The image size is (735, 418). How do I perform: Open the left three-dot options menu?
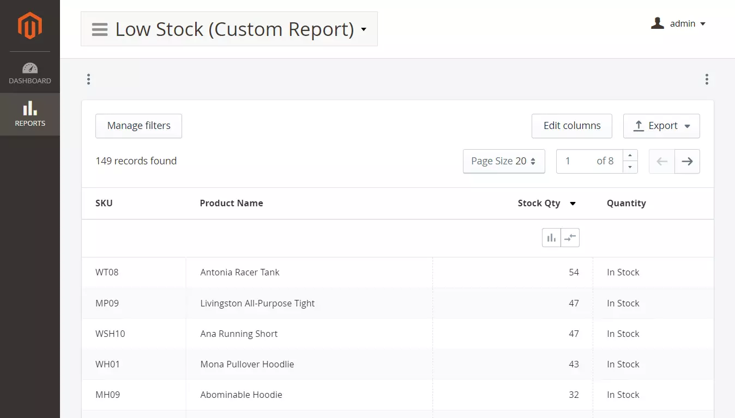88,79
